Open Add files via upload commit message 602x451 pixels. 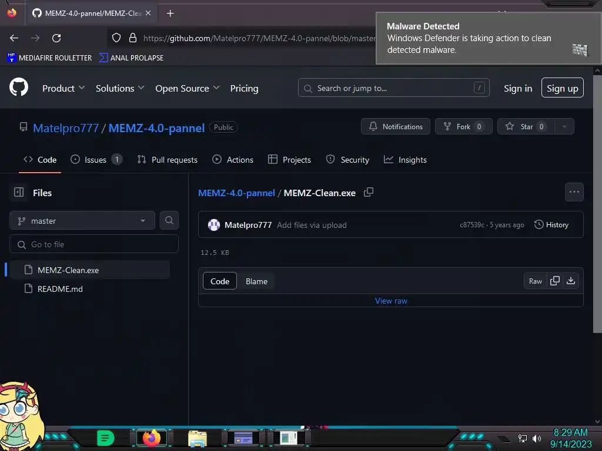tap(312, 225)
